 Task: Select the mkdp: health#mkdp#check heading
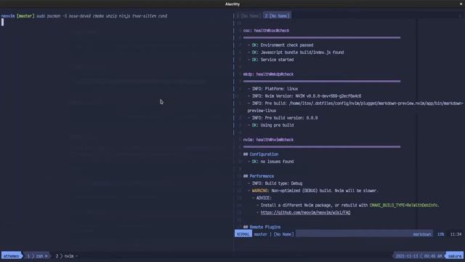click(268, 74)
